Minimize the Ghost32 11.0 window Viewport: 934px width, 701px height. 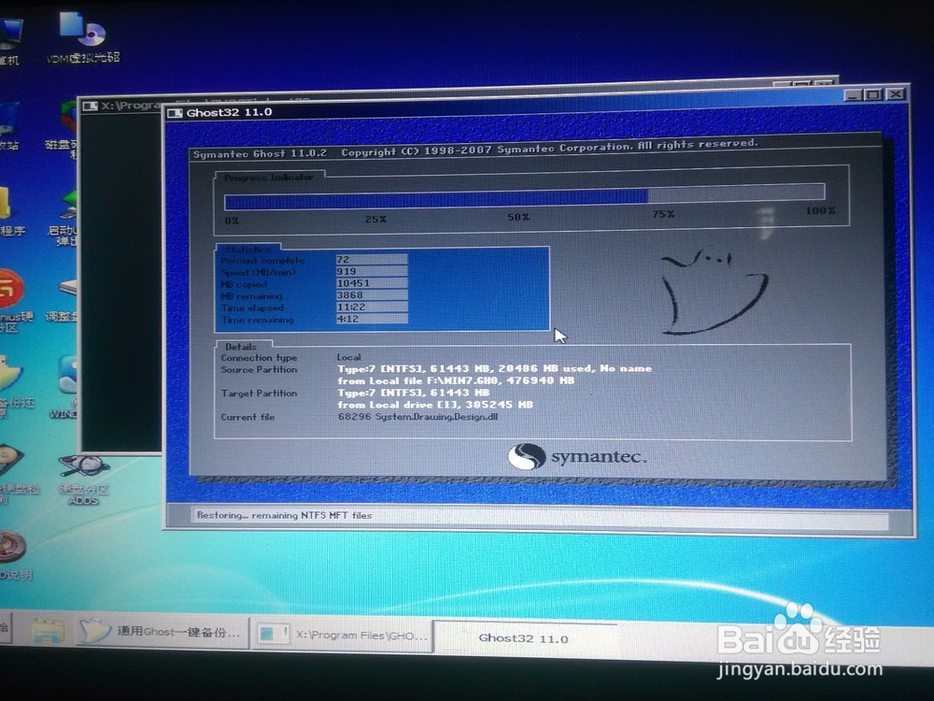(x=853, y=94)
